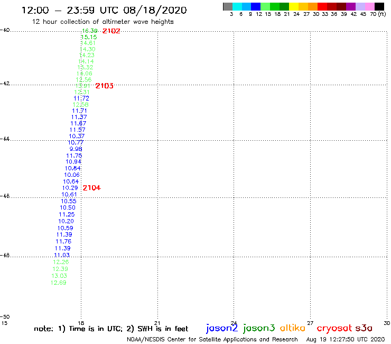Click the yellow swatch in the color scale
This screenshot has height=344, width=391.
294,6
